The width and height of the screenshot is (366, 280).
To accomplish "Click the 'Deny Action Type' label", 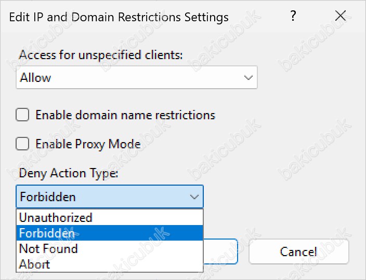I will click(x=69, y=173).
